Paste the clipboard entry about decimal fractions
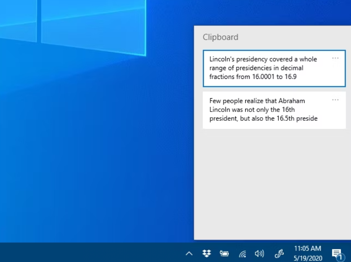This screenshot has width=351, height=262. (x=267, y=68)
